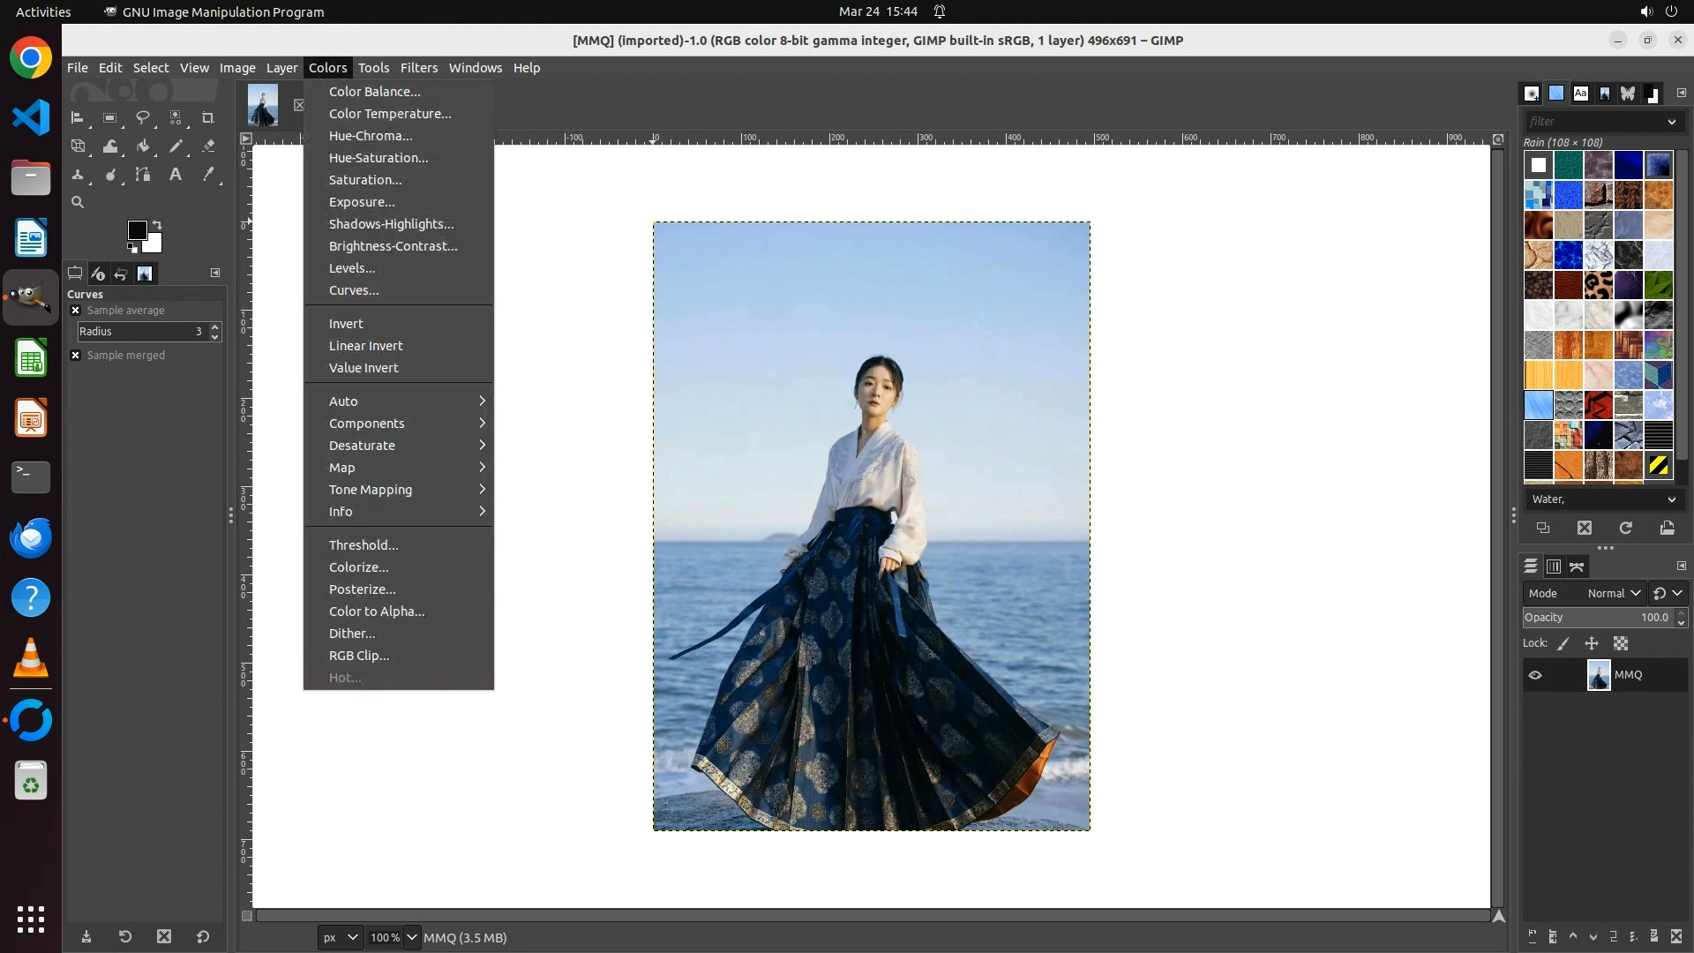Click the MMQ layer thumbnail
This screenshot has width=1694, height=953.
point(1598,675)
